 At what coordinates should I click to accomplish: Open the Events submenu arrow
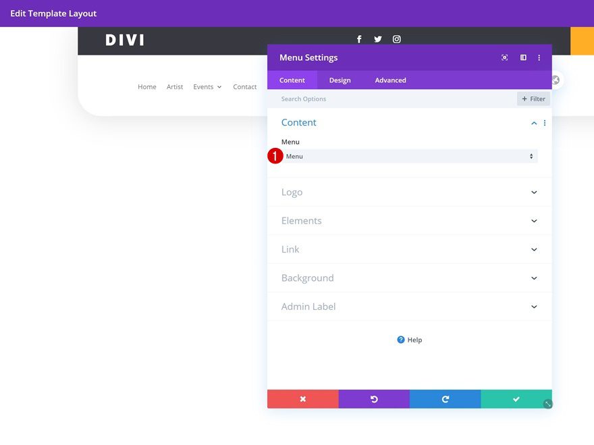tap(219, 87)
